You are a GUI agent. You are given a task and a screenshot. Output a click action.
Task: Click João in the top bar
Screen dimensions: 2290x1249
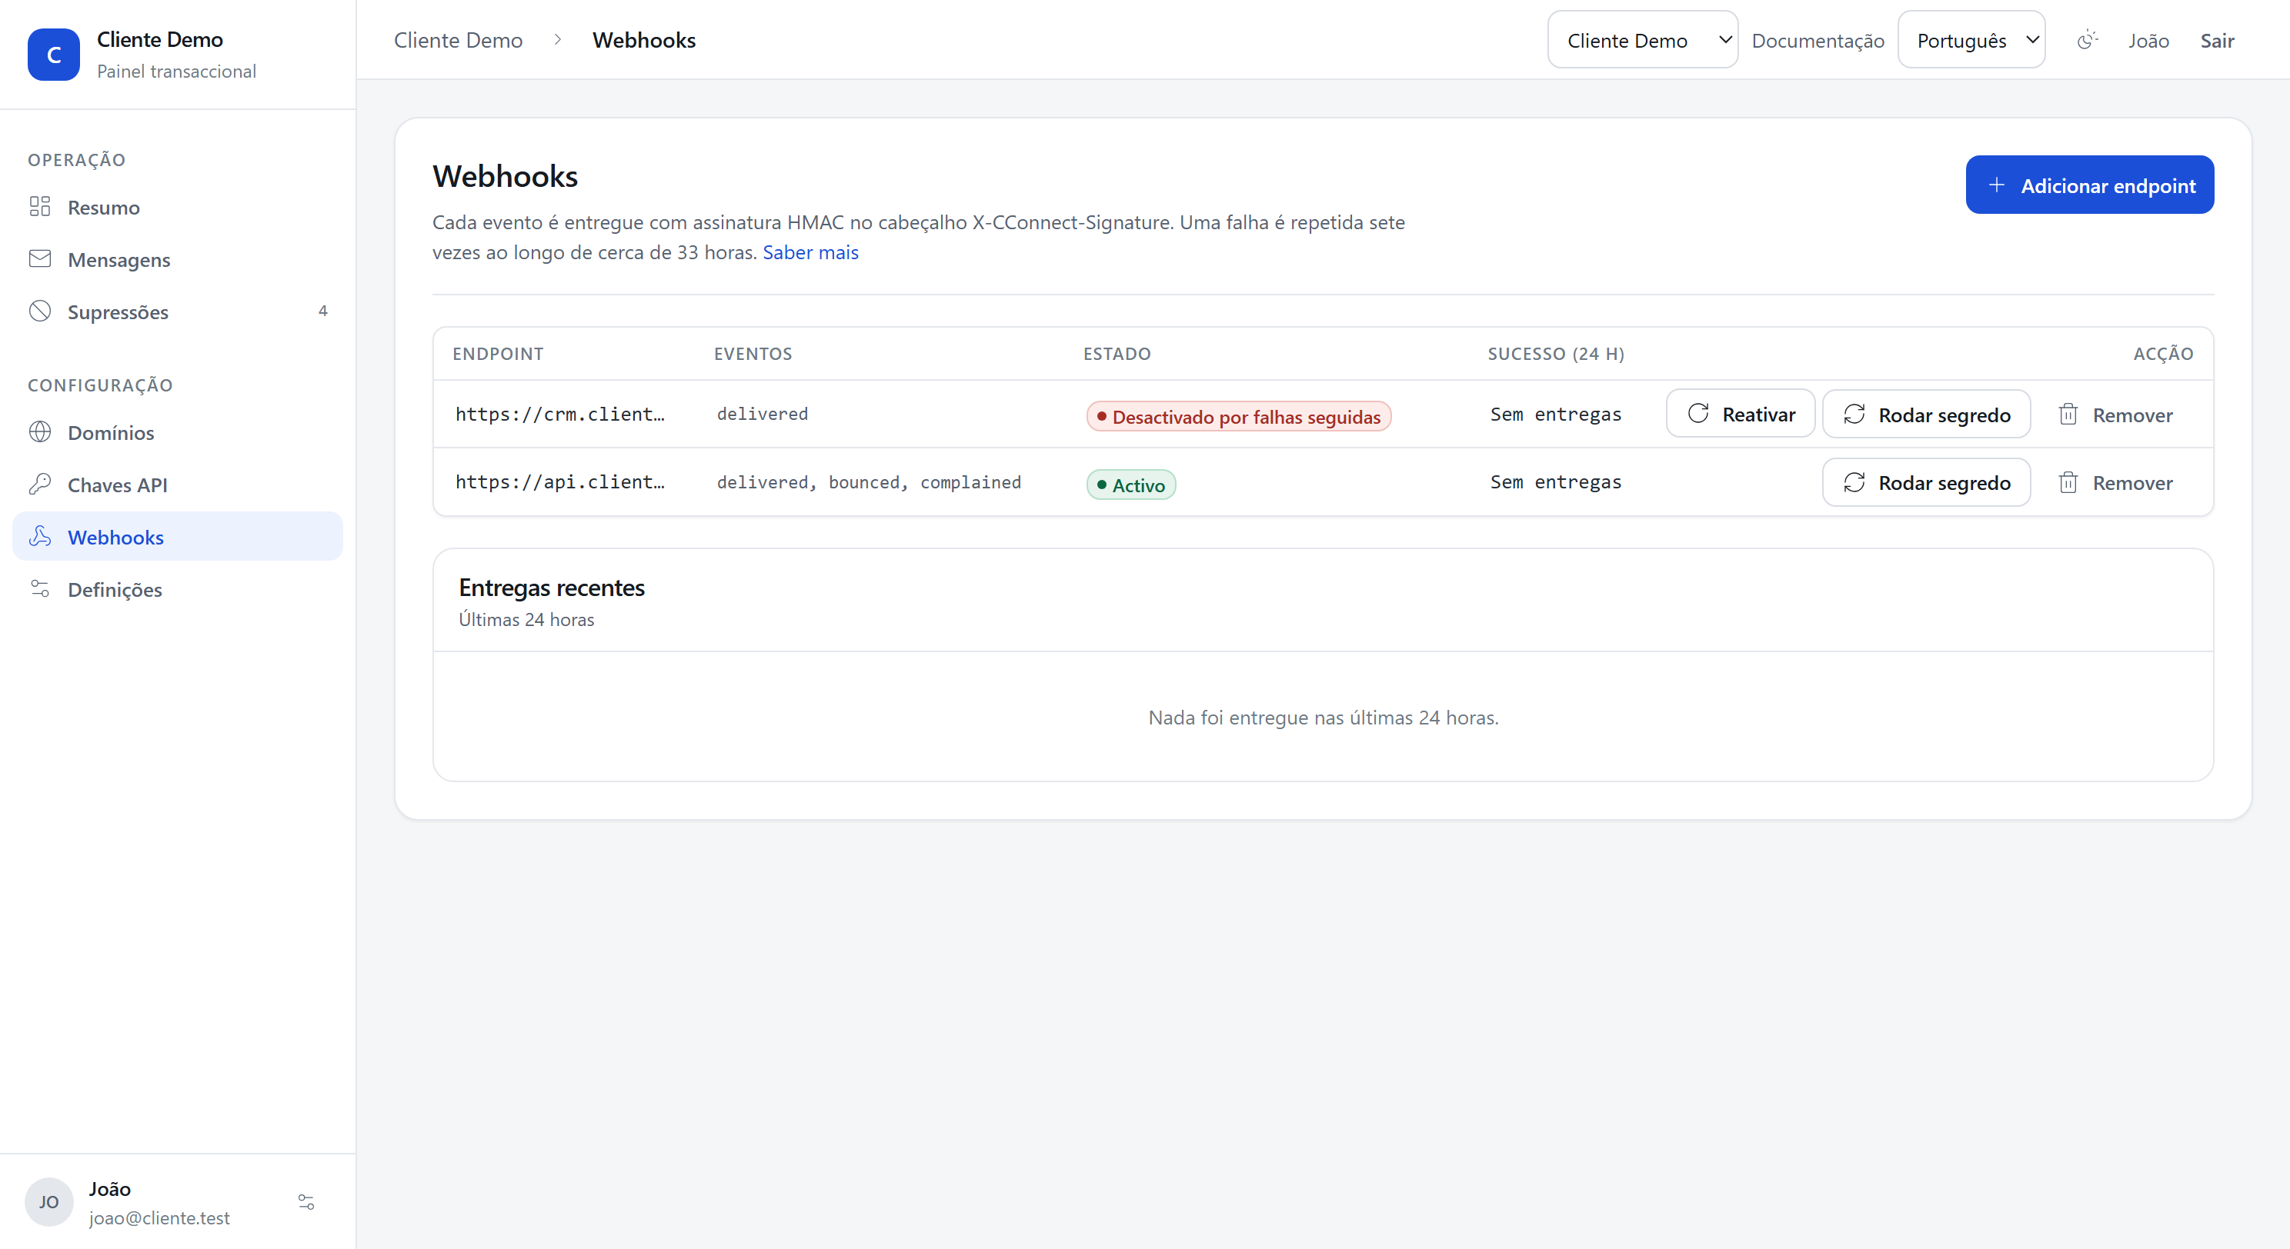2148,41
